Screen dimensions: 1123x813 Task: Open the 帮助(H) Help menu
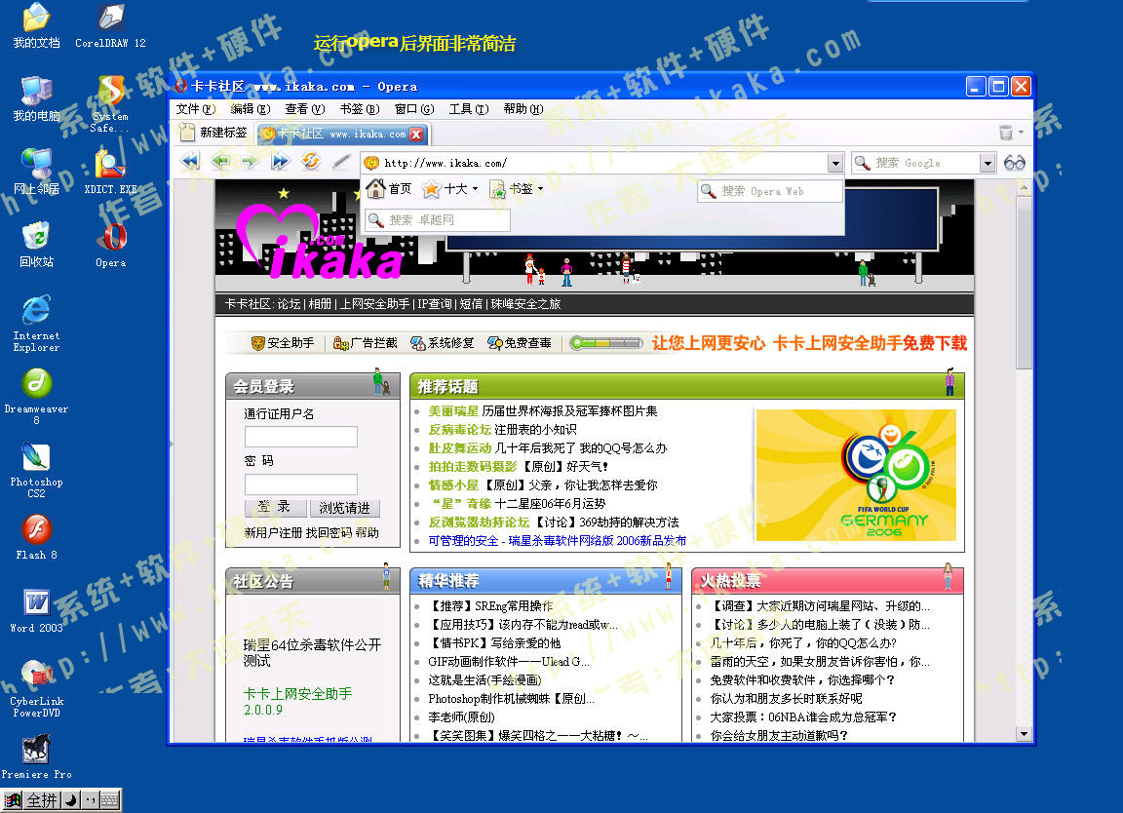(523, 109)
